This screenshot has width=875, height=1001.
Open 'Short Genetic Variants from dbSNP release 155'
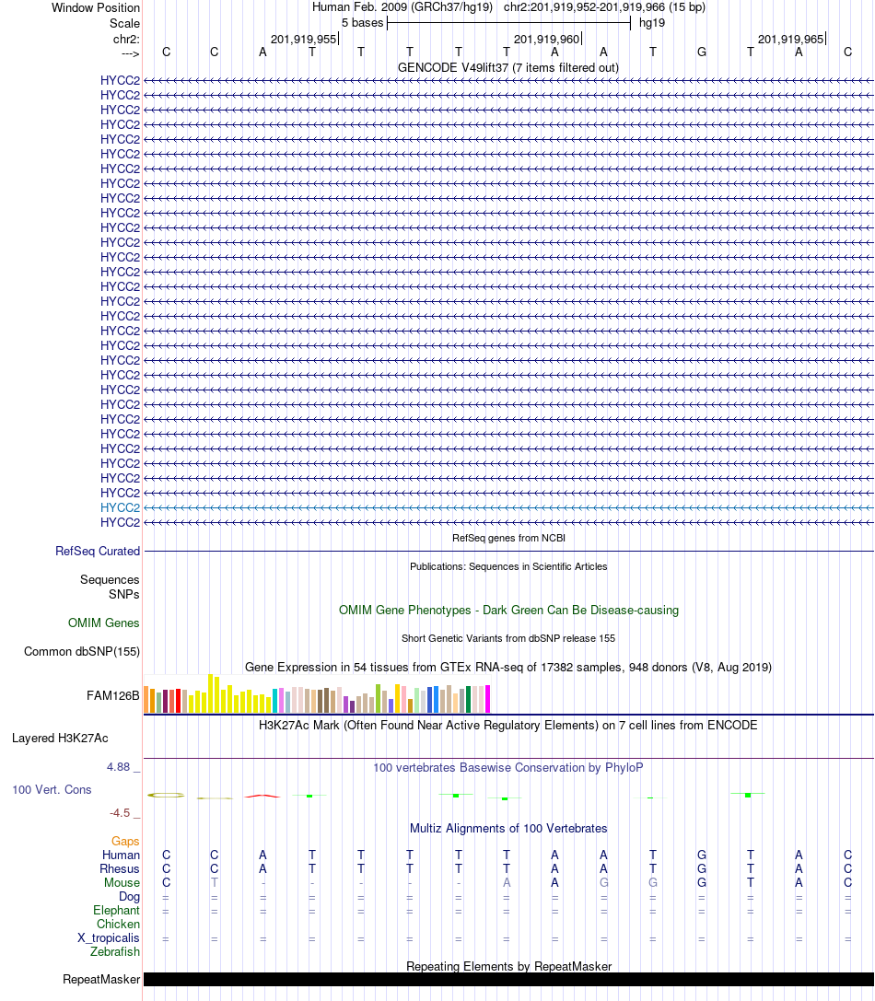508,638
